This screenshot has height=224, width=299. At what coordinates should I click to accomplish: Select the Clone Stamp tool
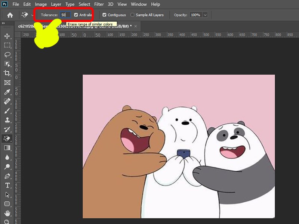click(7, 120)
